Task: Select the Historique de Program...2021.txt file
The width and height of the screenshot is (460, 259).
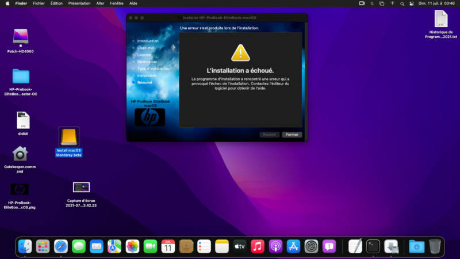Action: tap(441, 19)
